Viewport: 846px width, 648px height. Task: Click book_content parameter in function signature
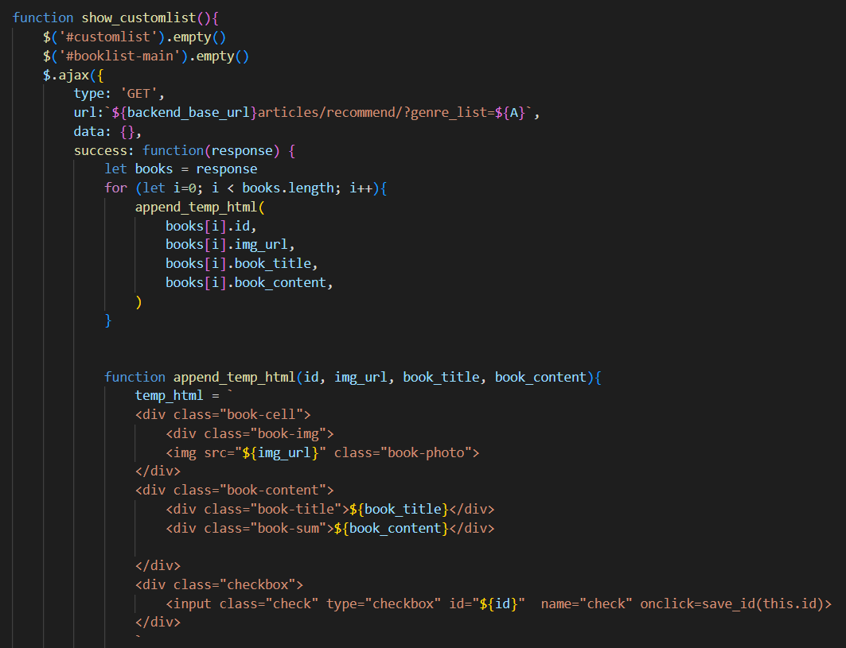pos(540,377)
